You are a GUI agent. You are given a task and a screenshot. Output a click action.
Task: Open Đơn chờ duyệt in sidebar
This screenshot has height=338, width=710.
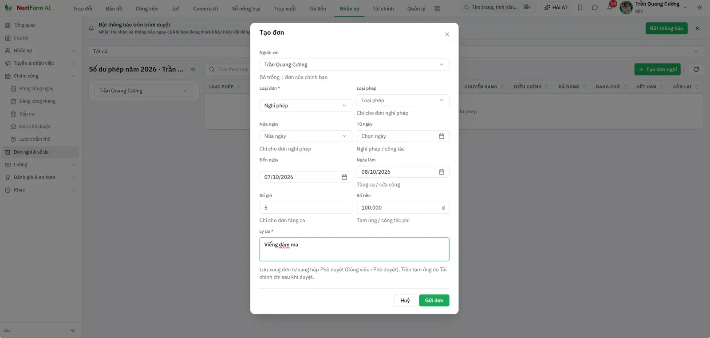point(35,127)
